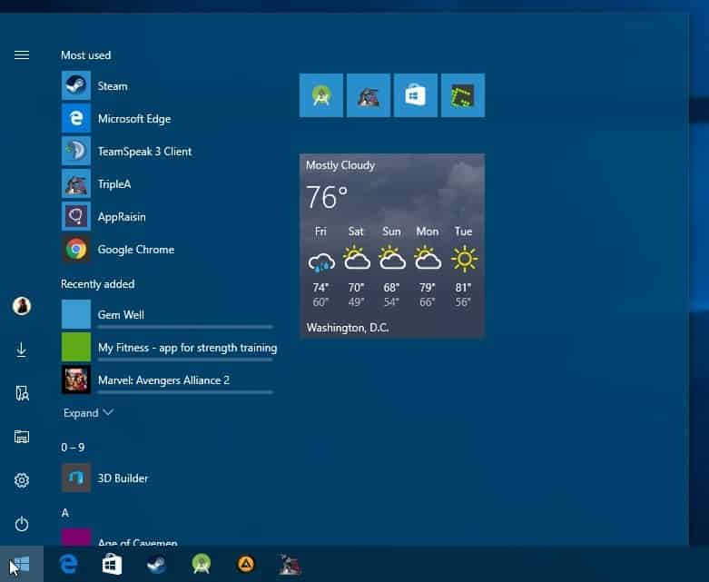Open the TripleA icon in Most used

coord(76,183)
